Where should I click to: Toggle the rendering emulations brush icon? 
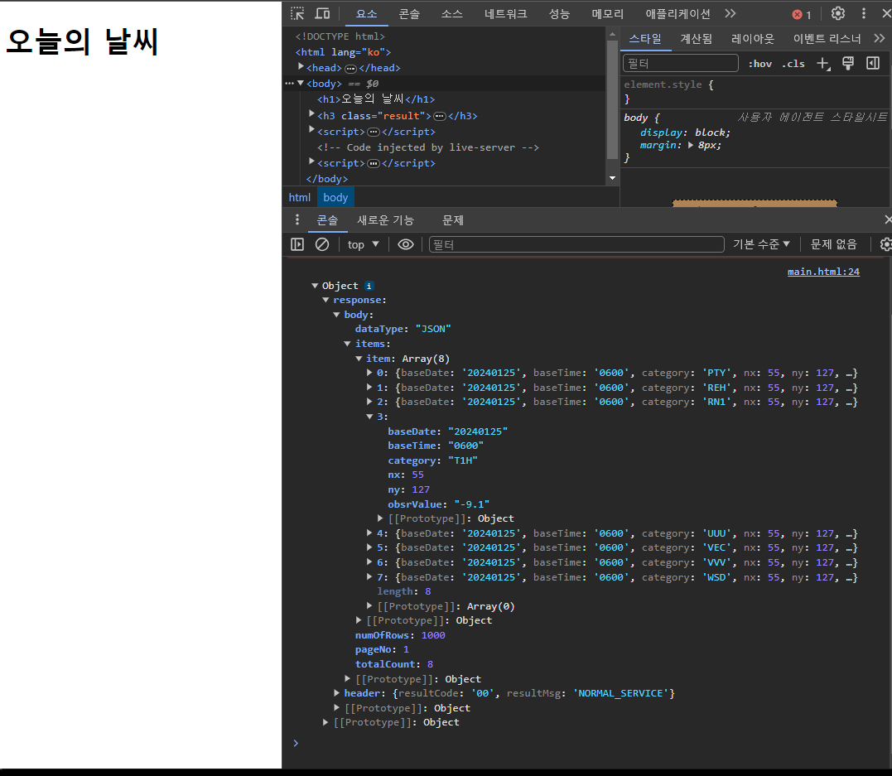click(x=848, y=64)
